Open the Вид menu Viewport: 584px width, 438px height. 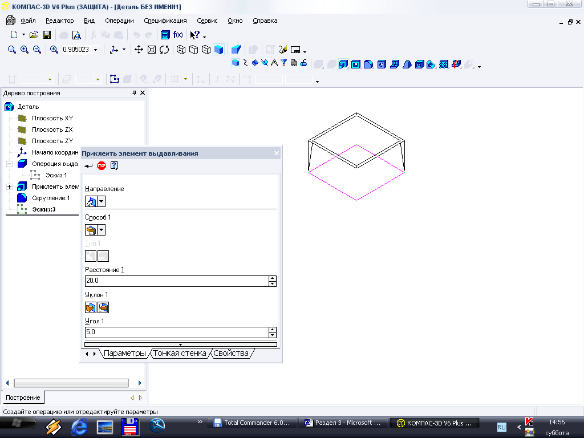click(x=90, y=21)
